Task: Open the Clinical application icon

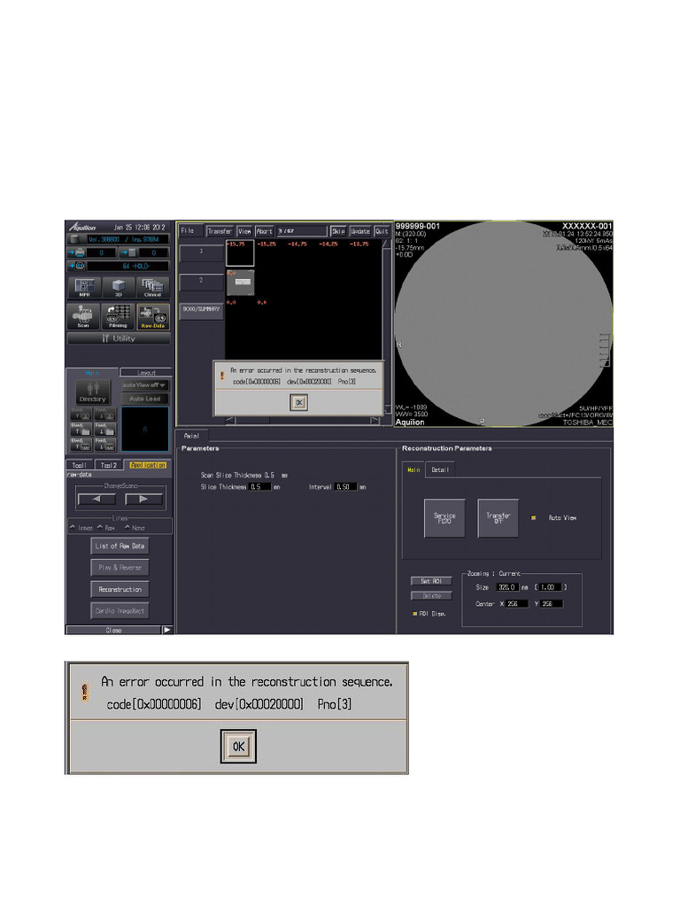Action: click(152, 287)
